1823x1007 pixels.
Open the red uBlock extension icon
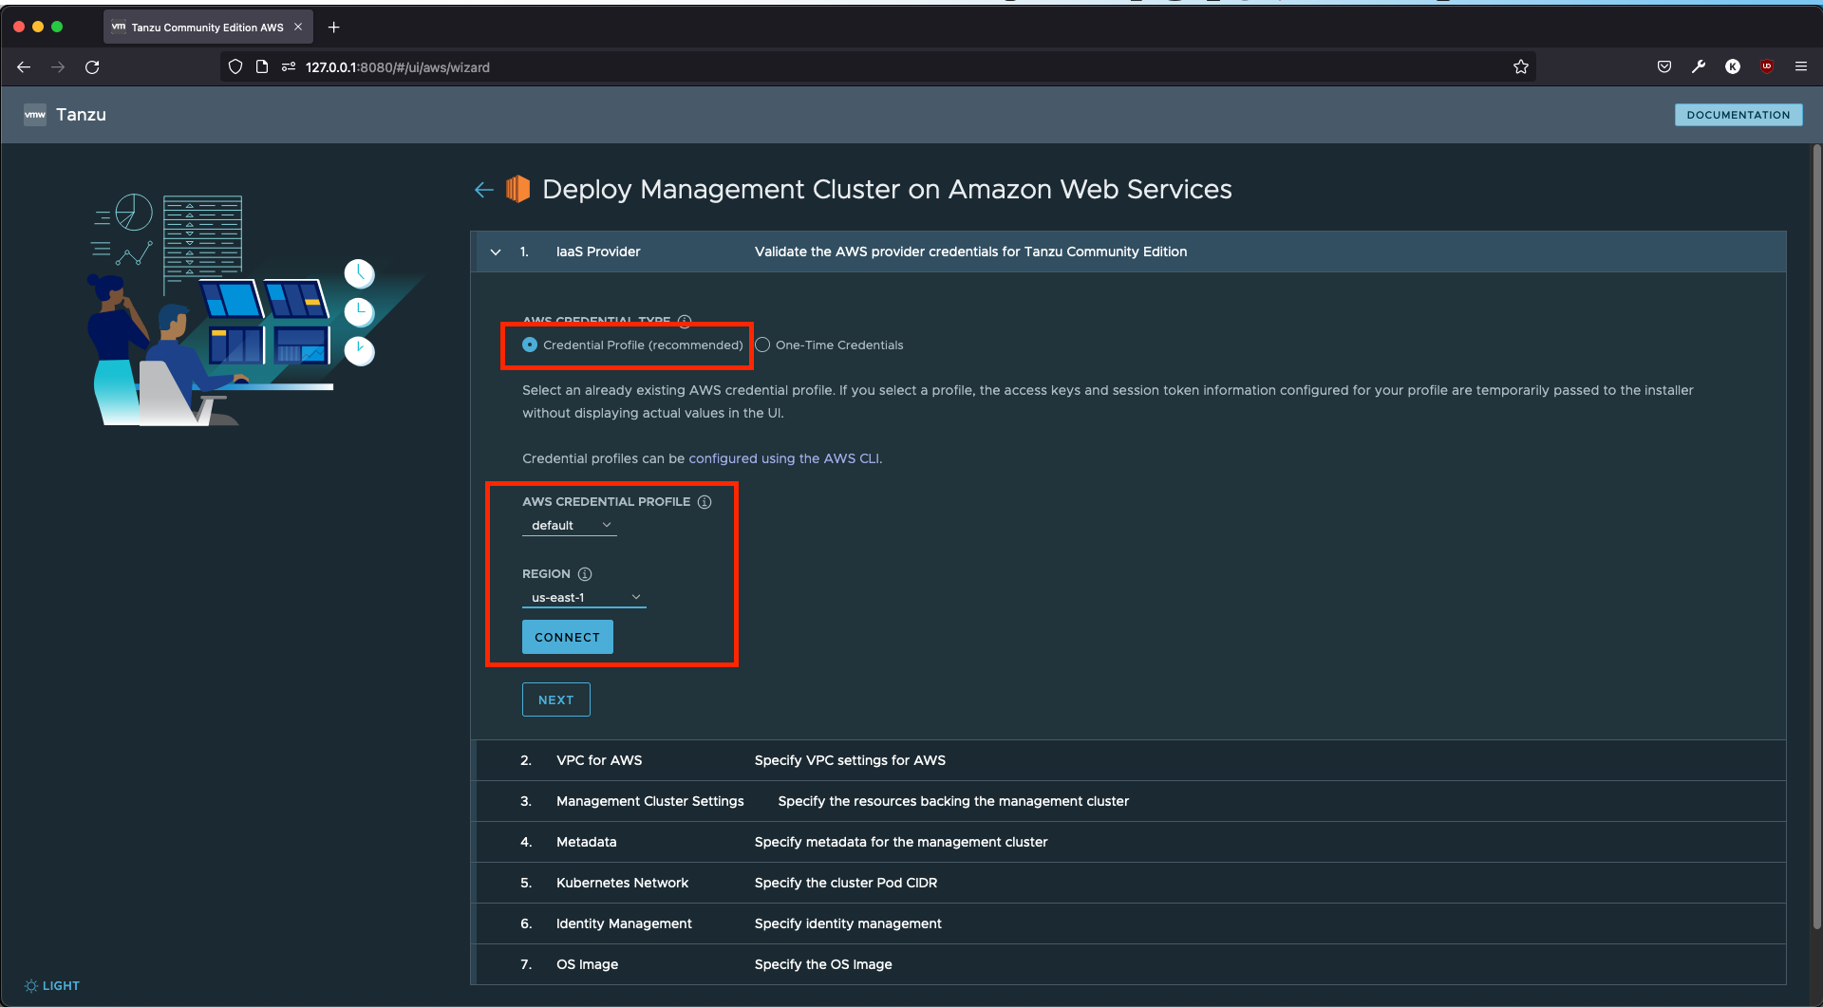1767,66
